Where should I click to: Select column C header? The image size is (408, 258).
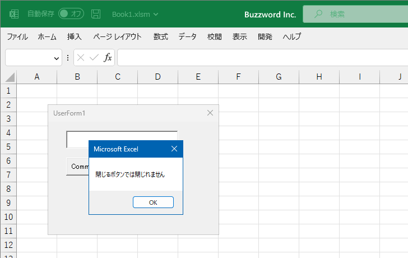[x=118, y=77]
